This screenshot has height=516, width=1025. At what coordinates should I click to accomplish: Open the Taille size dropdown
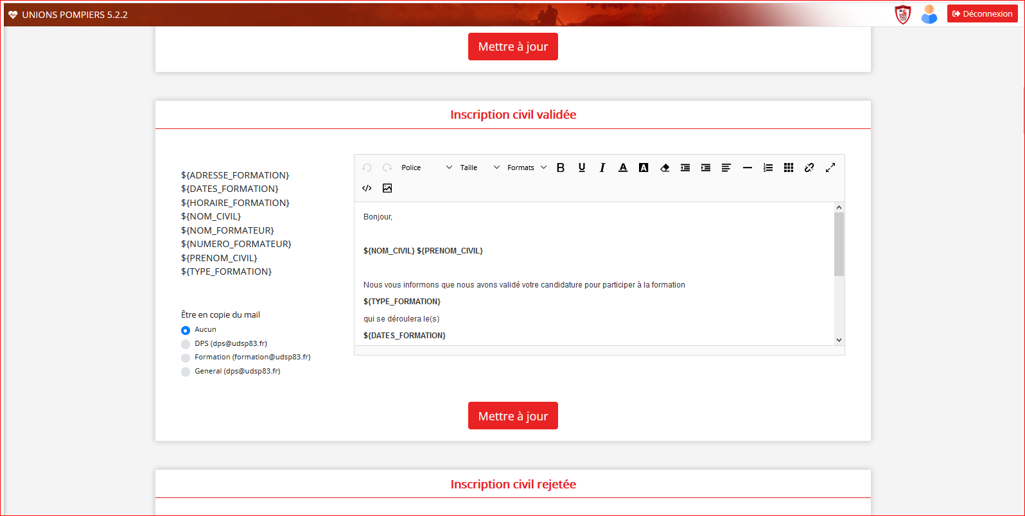click(x=479, y=168)
